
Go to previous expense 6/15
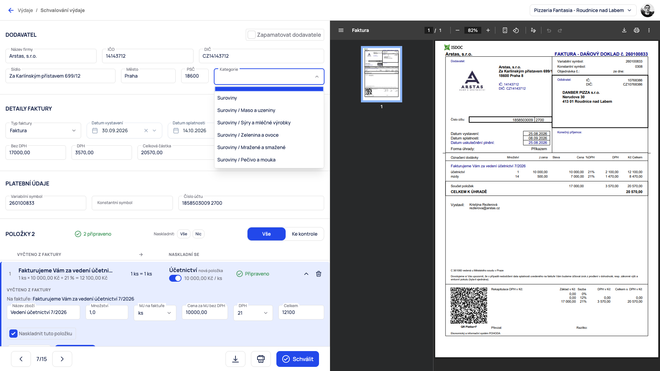coord(21,359)
